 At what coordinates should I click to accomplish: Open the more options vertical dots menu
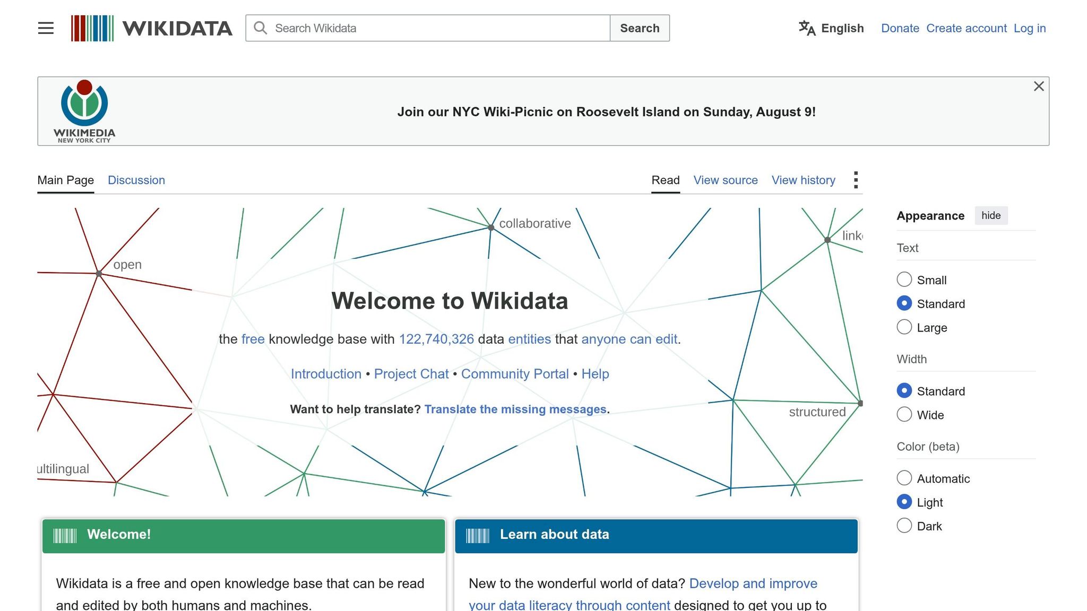pyautogui.click(x=856, y=180)
